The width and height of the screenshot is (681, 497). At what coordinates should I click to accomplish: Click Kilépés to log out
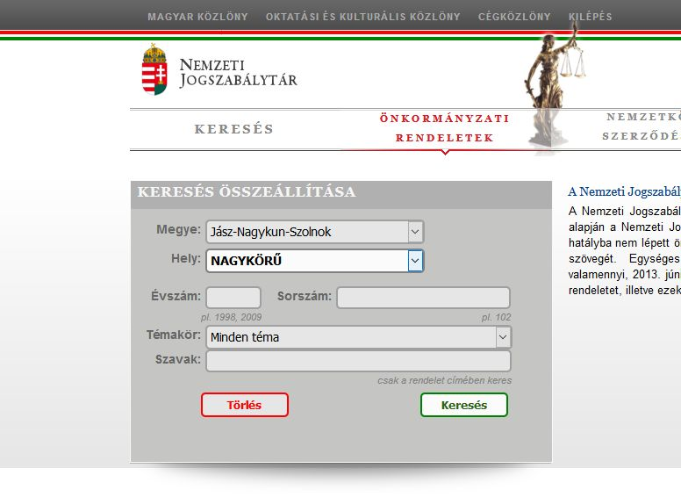[591, 17]
